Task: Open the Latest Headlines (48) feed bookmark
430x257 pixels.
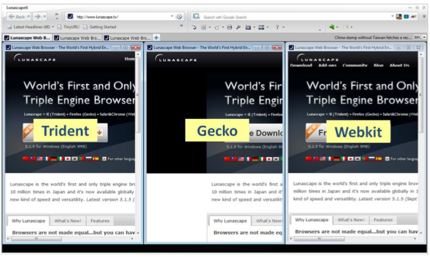Action: [x=29, y=27]
